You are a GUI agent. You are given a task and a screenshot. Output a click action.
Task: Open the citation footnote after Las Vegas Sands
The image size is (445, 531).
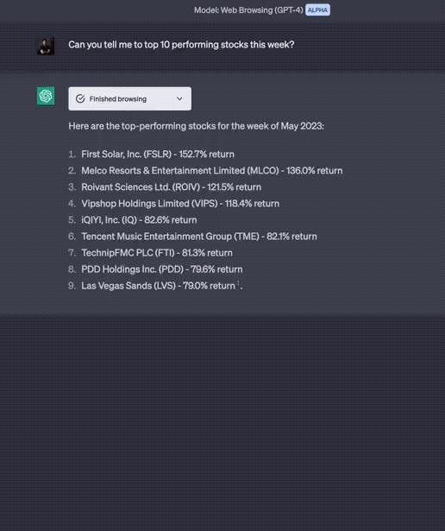[238, 283]
